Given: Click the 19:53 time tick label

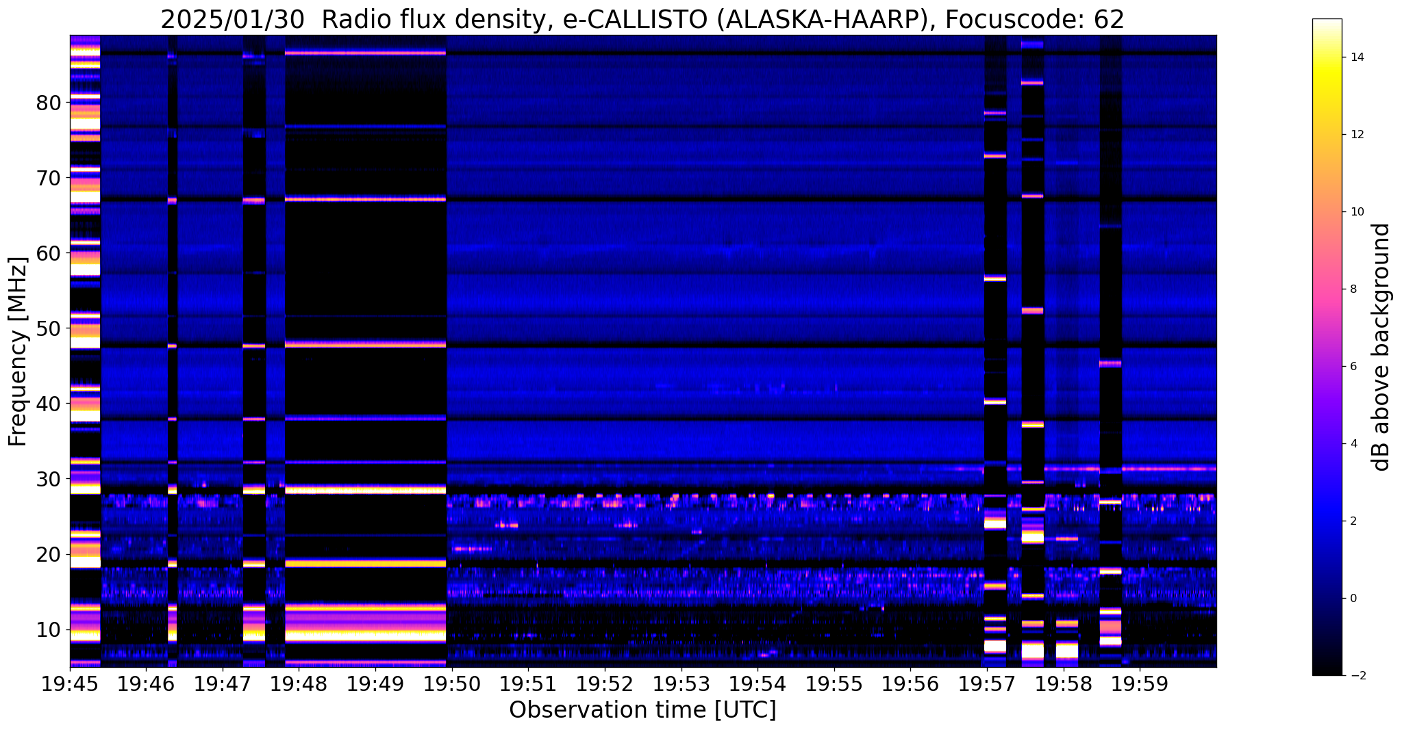Looking at the screenshot, I should tap(681, 683).
